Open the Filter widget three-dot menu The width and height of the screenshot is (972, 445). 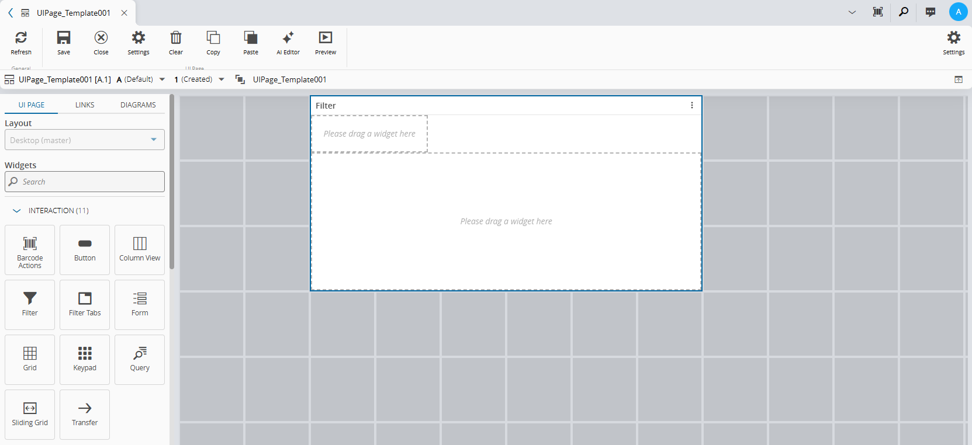pos(692,105)
